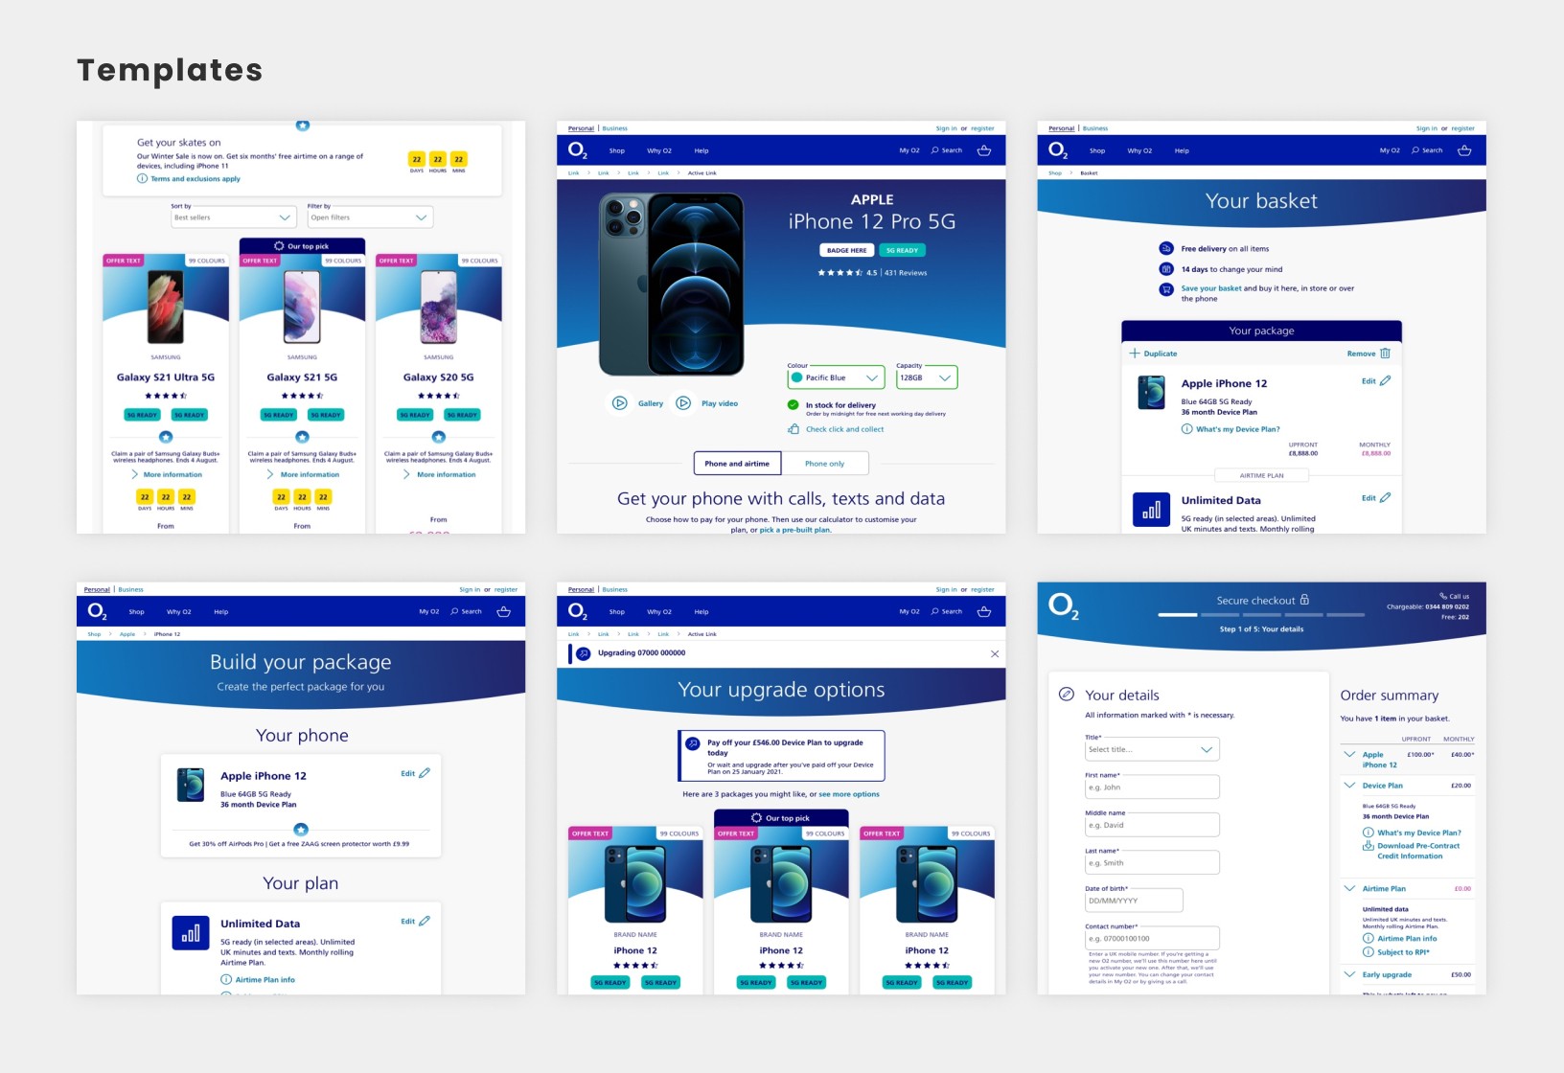The image size is (1564, 1073).
Task: Click the Free delivery truck icon in Your basket
Action: (1166, 248)
